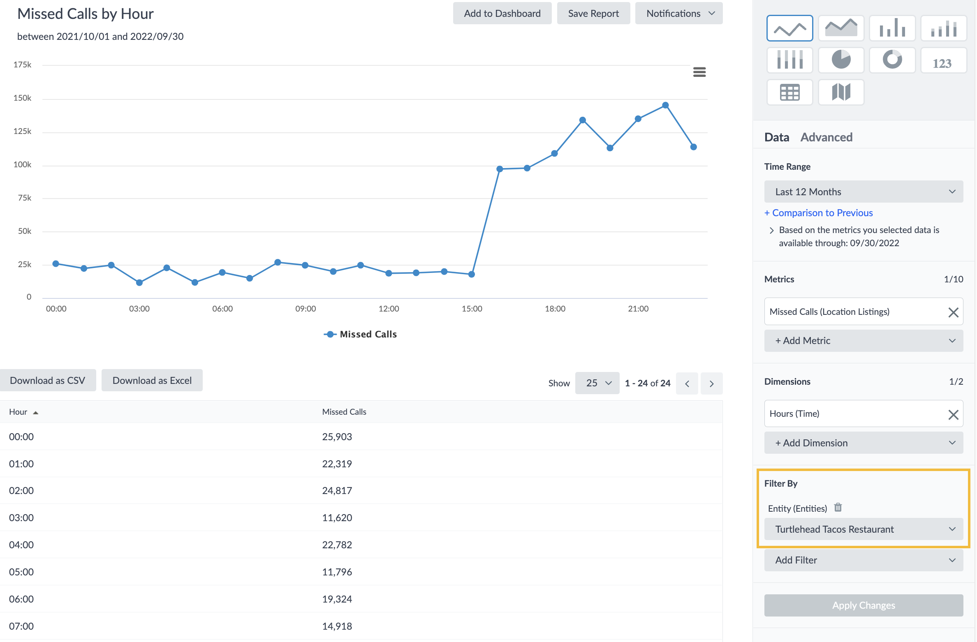Viewport: 977px width, 642px height.
Task: Switch to the Advanced tab
Action: tap(826, 137)
